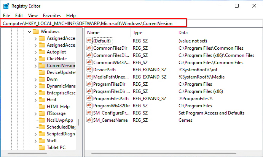The image size is (263, 157).
Task: Select the HTML Help key in the tree
Action: pyautogui.click(x=58, y=107)
